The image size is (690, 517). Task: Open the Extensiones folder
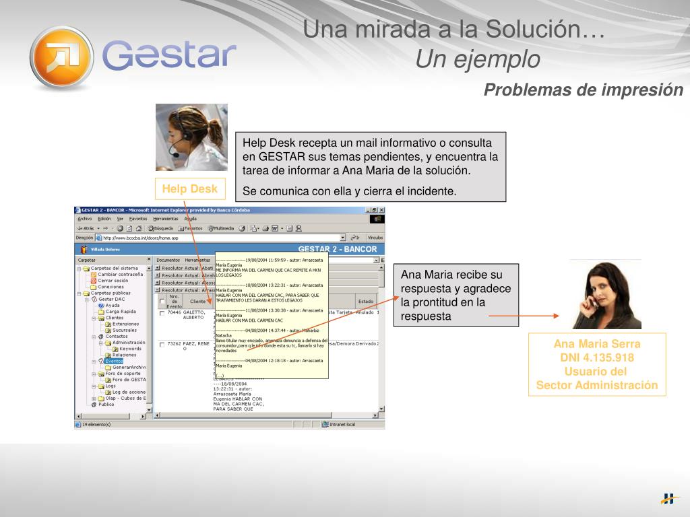click(122, 324)
